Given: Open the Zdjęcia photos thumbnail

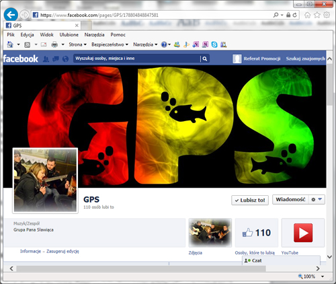Looking at the screenshot, I should tap(210, 233).
